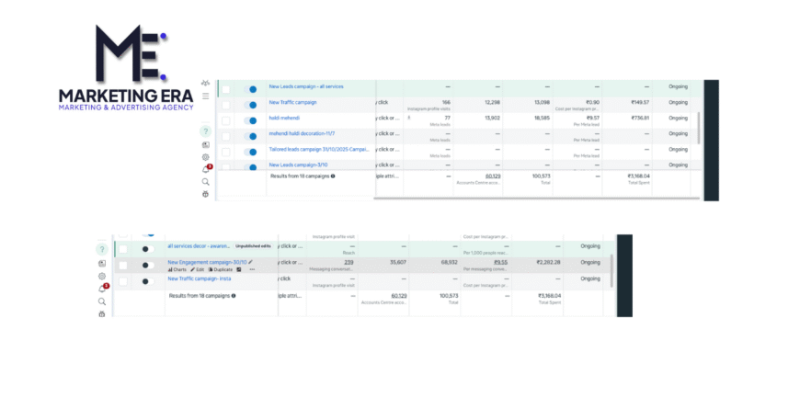This screenshot has height=420, width=800.
Task: Select checkbox for mehendi haldi decoration-11/7 row
Action: (226, 136)
